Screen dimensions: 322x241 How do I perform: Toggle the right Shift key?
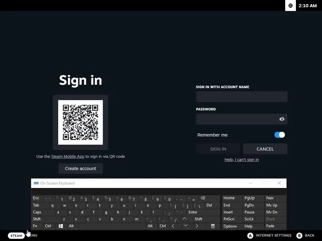(206, 219)
